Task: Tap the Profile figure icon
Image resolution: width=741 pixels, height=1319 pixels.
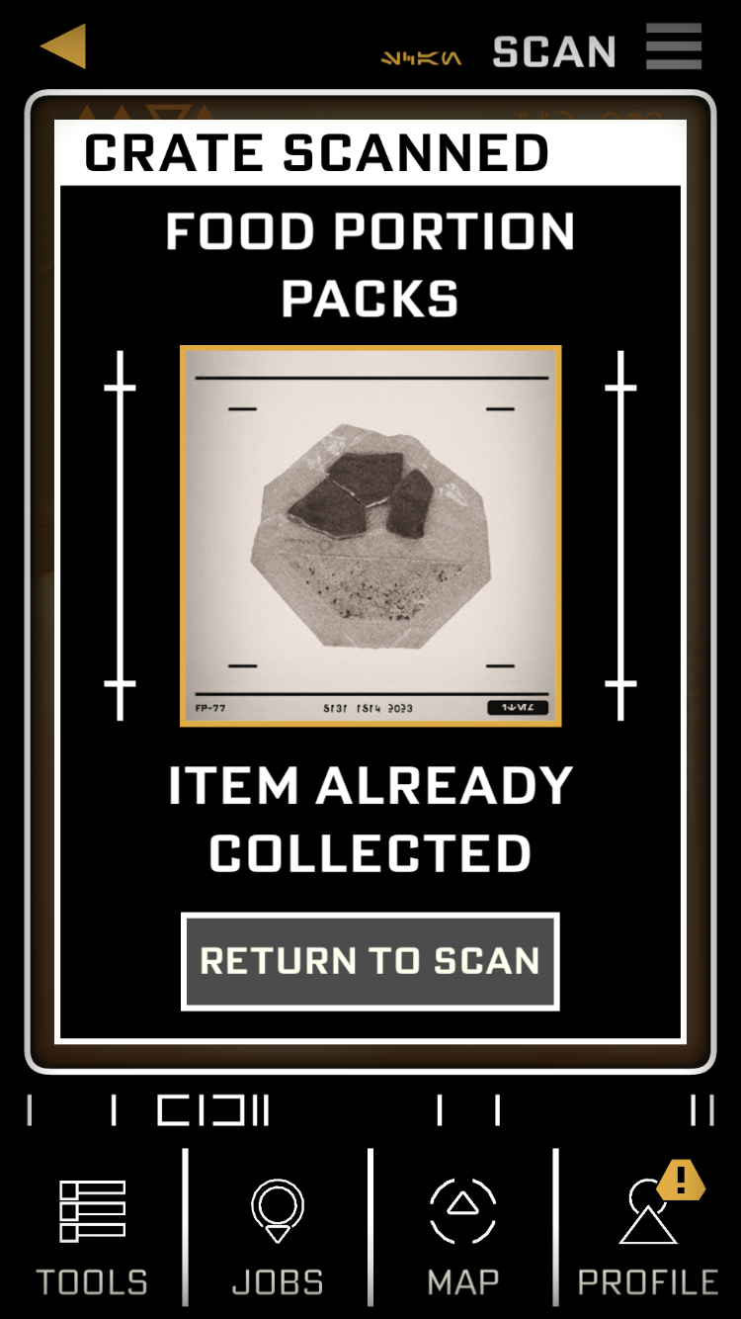Action: 648,1212
